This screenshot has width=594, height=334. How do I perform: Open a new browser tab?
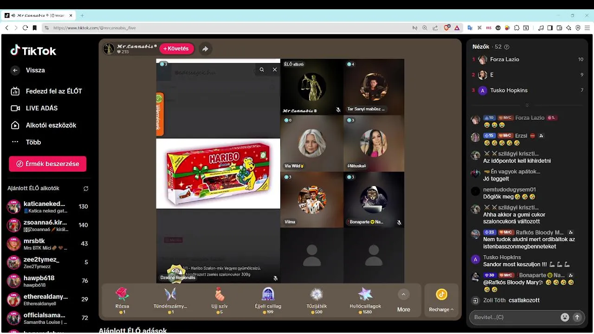point(82,15)
